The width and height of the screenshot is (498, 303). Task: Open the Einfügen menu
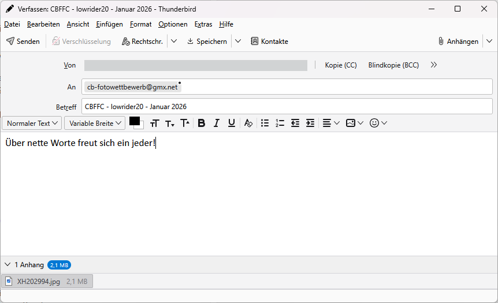109,24
